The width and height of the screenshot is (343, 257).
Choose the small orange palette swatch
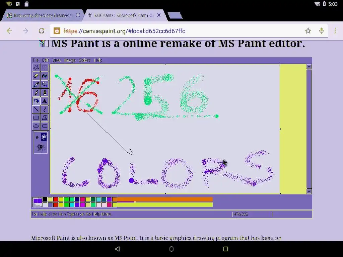[115, 199]
